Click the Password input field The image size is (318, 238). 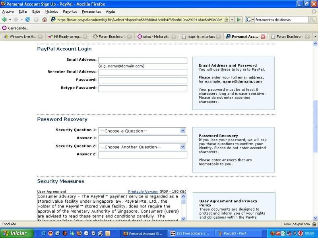(143, 81)
